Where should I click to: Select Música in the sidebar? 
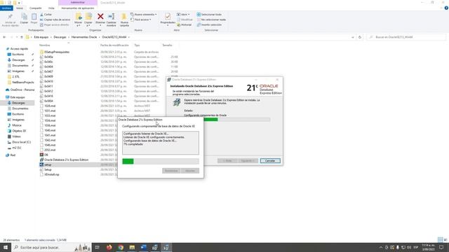click(17, 125)
